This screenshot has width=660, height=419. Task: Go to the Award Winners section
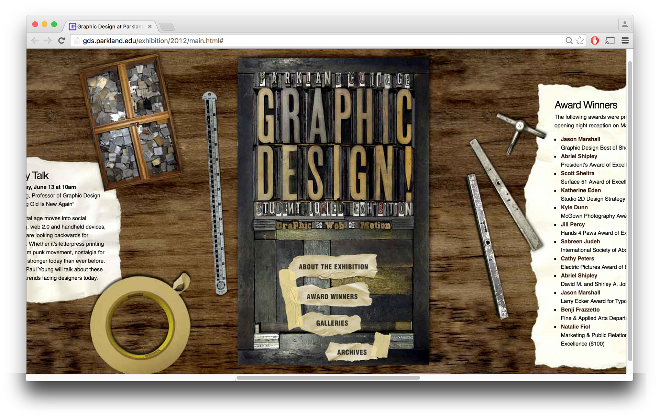click(x=332, y=297)
